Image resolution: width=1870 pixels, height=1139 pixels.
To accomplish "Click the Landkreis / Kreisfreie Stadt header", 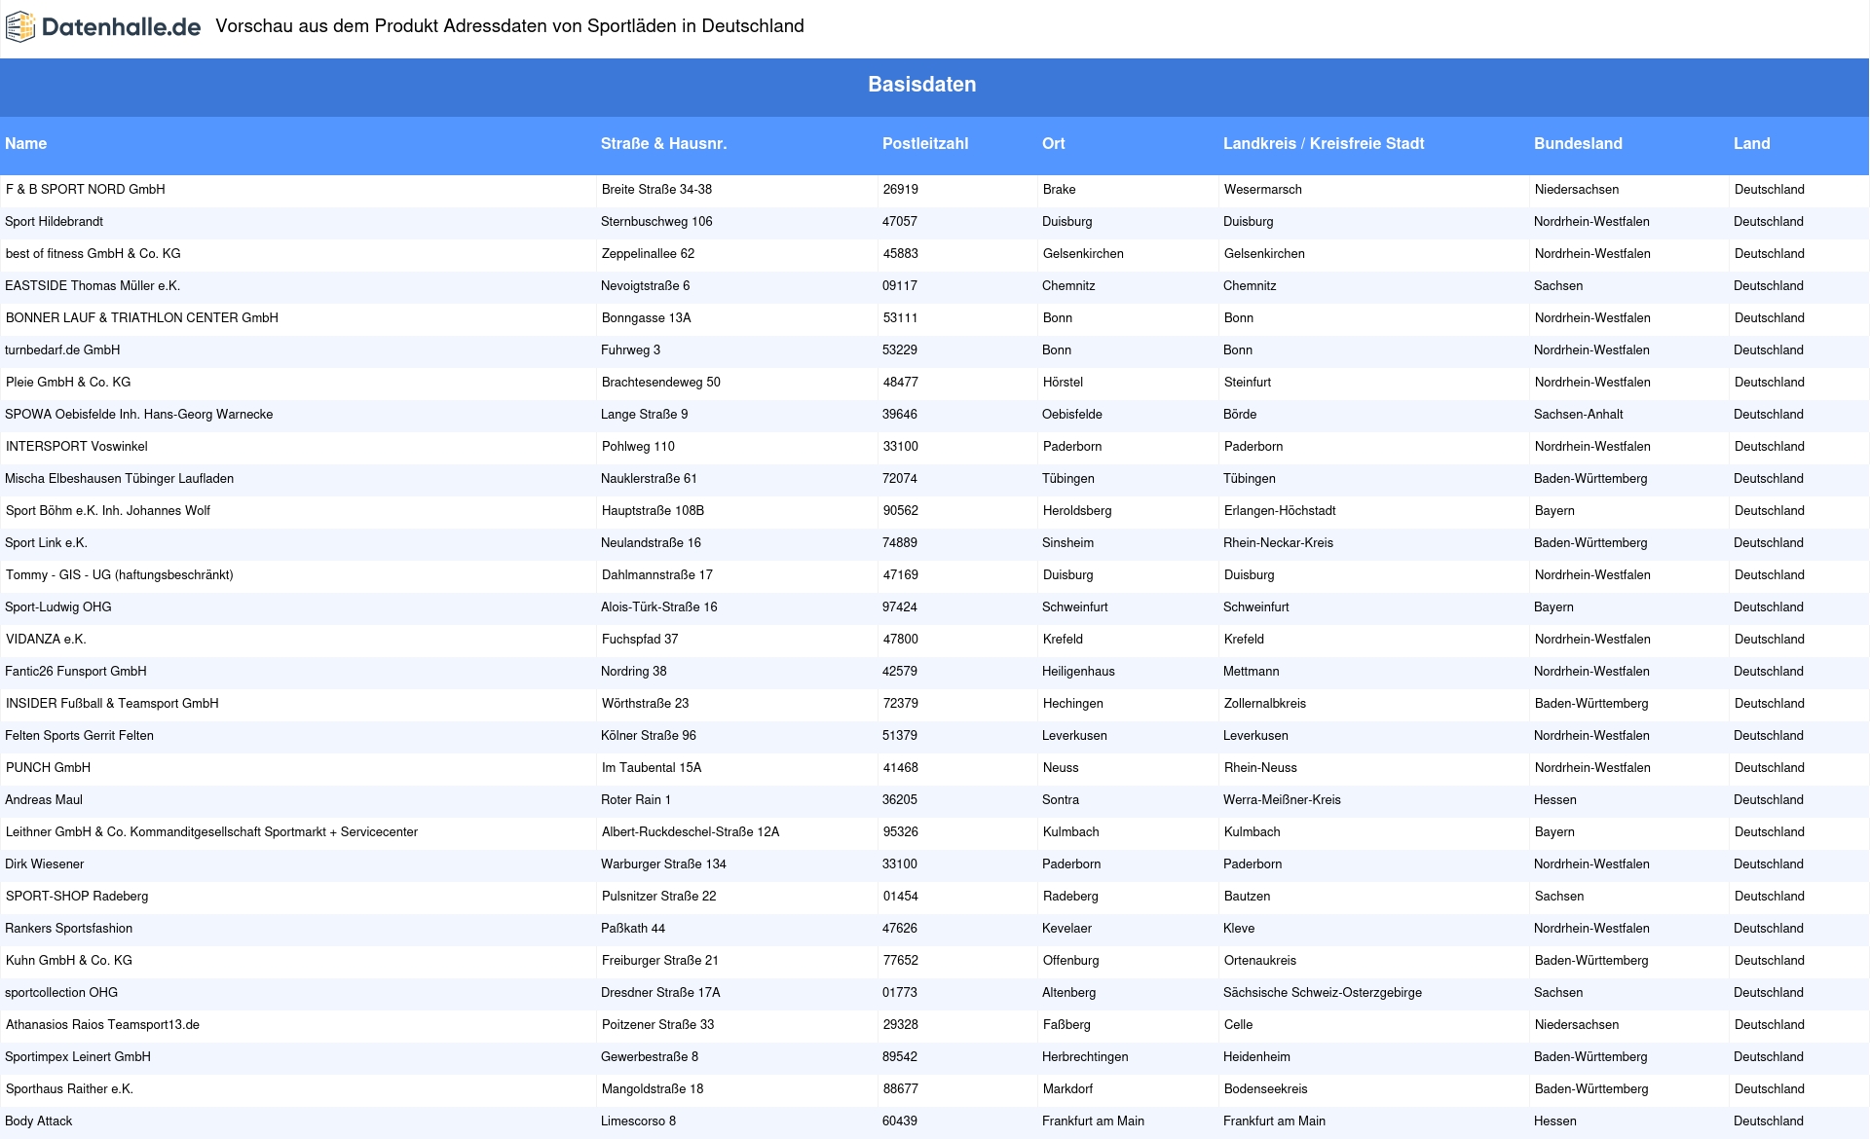I will 1324,143.
